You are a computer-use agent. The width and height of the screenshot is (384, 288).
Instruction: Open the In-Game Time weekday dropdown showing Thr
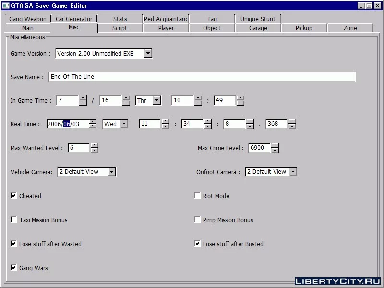157,100
